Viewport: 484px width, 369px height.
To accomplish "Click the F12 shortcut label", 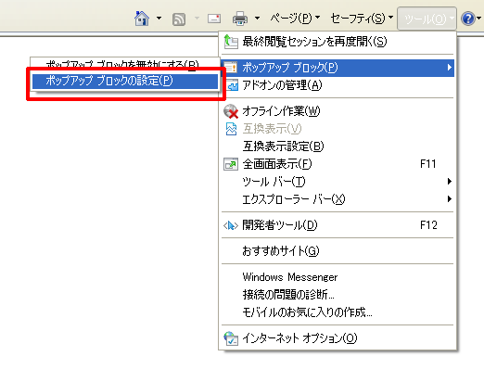I will (428, 225).
